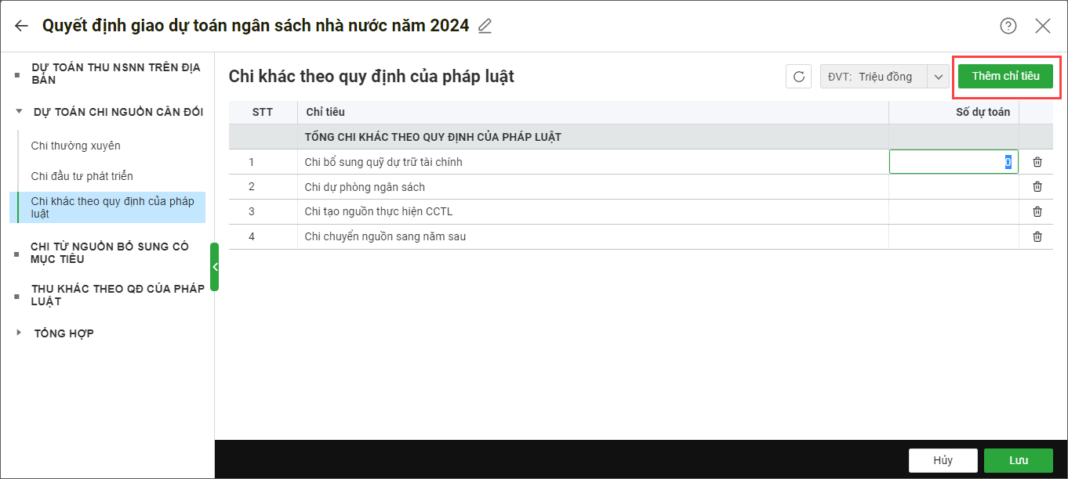This screenshot has width=1068, height=479.
Task: Go to 'Dự toán thu NSNN trên địa bàn'
Action: tap(115, 74)
